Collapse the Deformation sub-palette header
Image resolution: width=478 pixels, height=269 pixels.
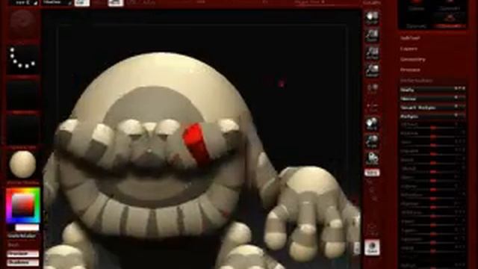click(417, 81)
